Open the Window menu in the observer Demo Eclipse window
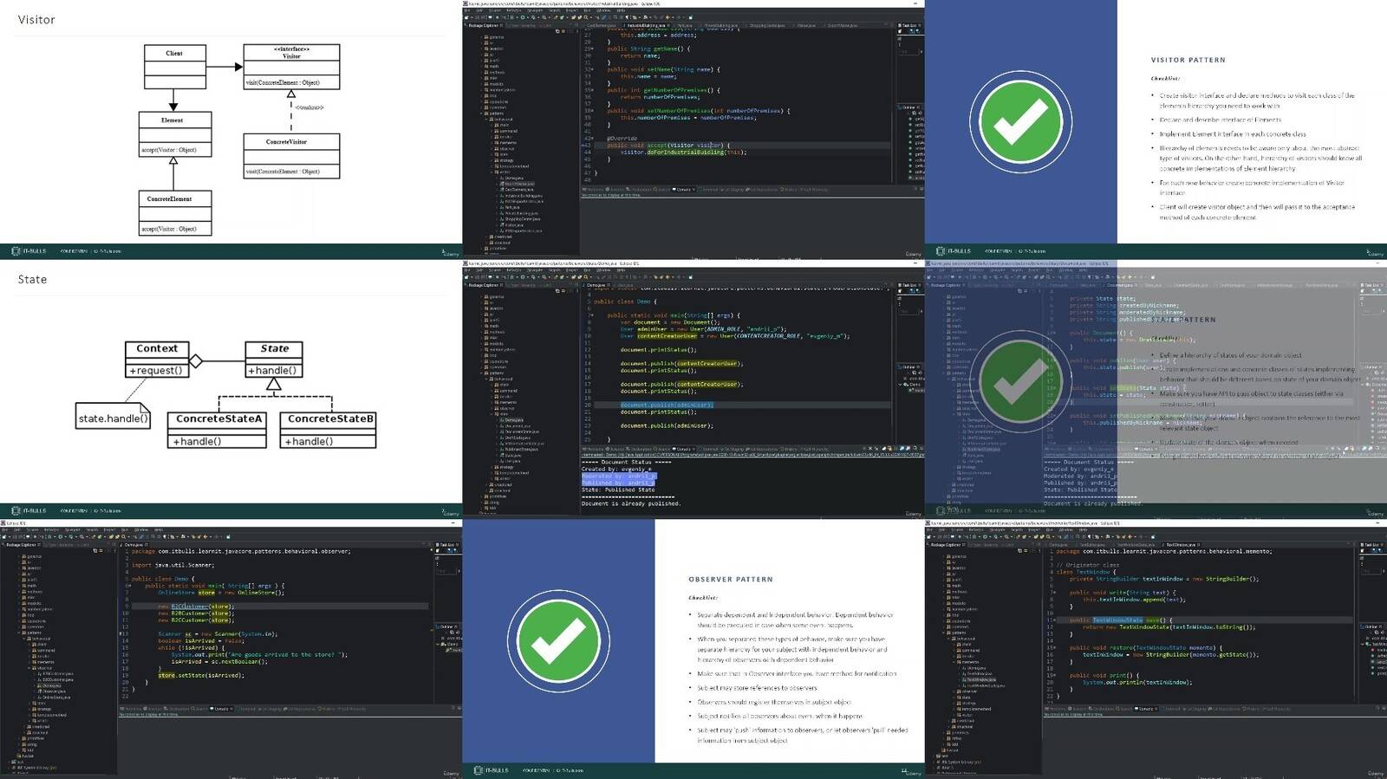The image size is (1387, 779). click(142, 529)
